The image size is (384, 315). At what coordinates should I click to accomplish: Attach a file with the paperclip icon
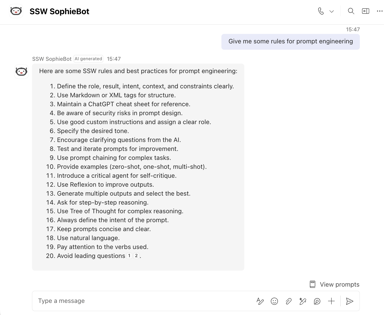pyautogui.click(x=289, y=301)
